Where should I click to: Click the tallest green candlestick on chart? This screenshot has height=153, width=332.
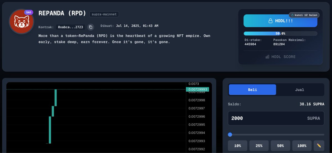click(50, 130)
